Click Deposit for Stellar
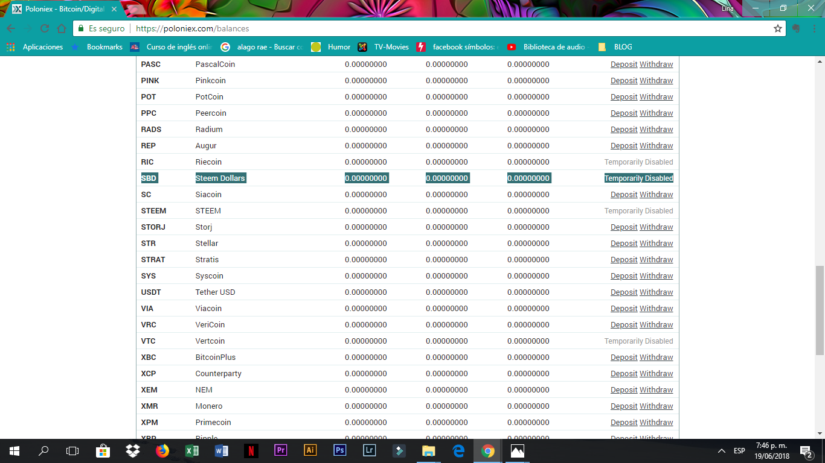 pos(624,244)
